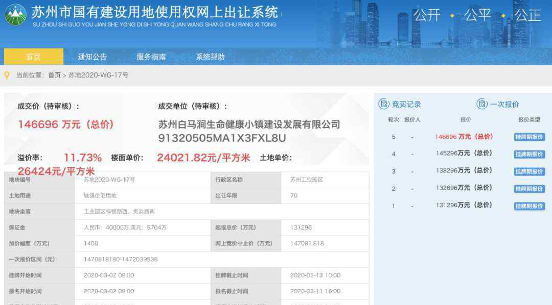This screenshot has width=552, height=305.
Task: Click the system title 苏州市国有建设用地使用权网上出让系统
Action: (154, 12)
